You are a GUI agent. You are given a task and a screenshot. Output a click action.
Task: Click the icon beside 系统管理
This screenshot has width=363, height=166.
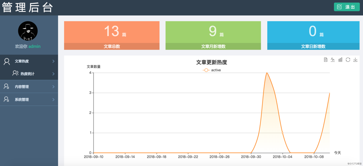pos(6,99)
